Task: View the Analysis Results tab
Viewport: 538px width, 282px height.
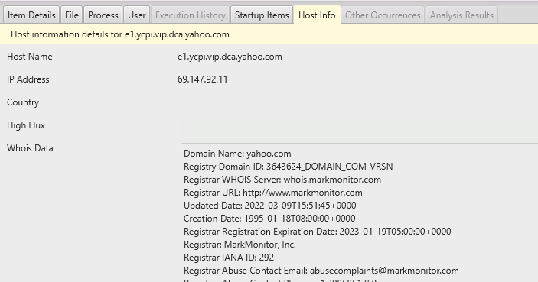Action: [461, 15]
